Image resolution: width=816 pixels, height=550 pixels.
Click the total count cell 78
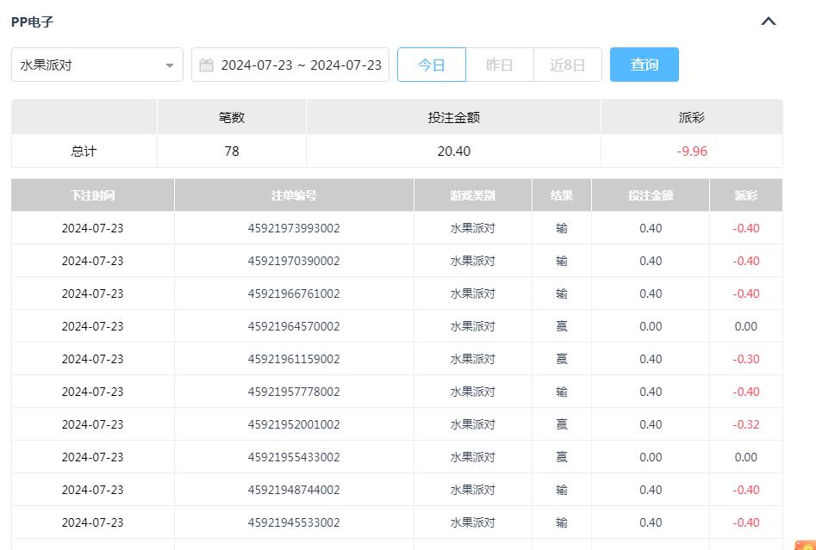coord(231,151)
